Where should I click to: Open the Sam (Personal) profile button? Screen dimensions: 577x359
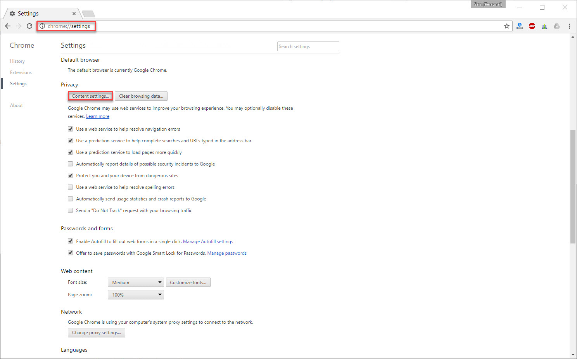(488, 4)
